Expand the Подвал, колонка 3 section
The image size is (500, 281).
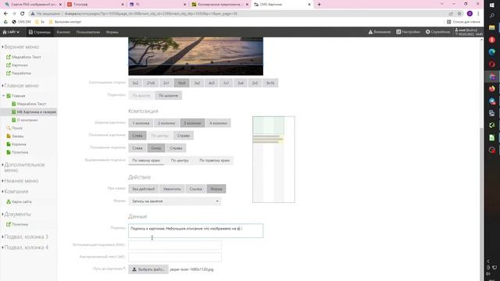(2, 237)
